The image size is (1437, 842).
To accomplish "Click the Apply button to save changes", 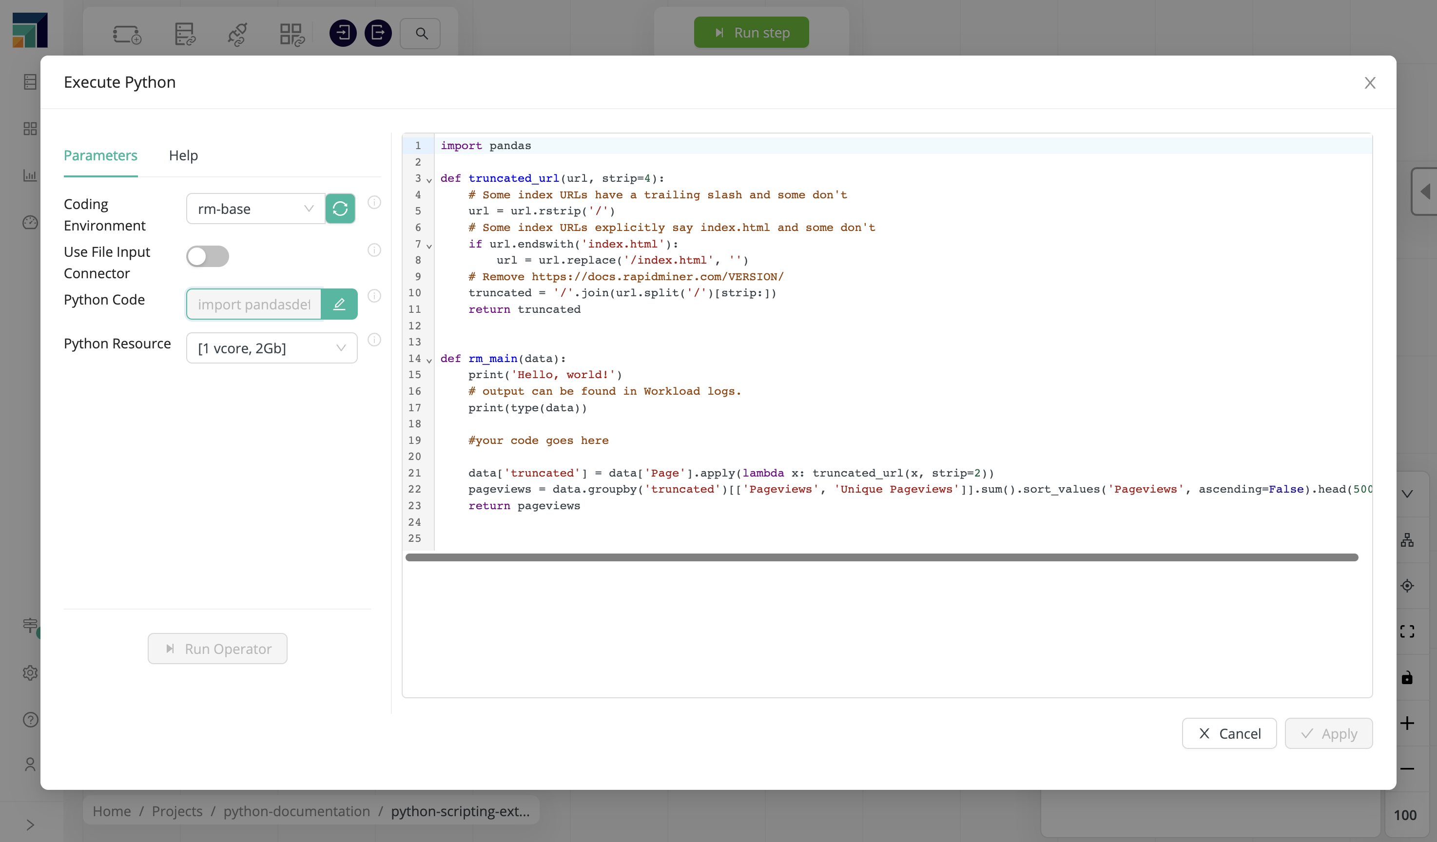I will coord(1329,734).
